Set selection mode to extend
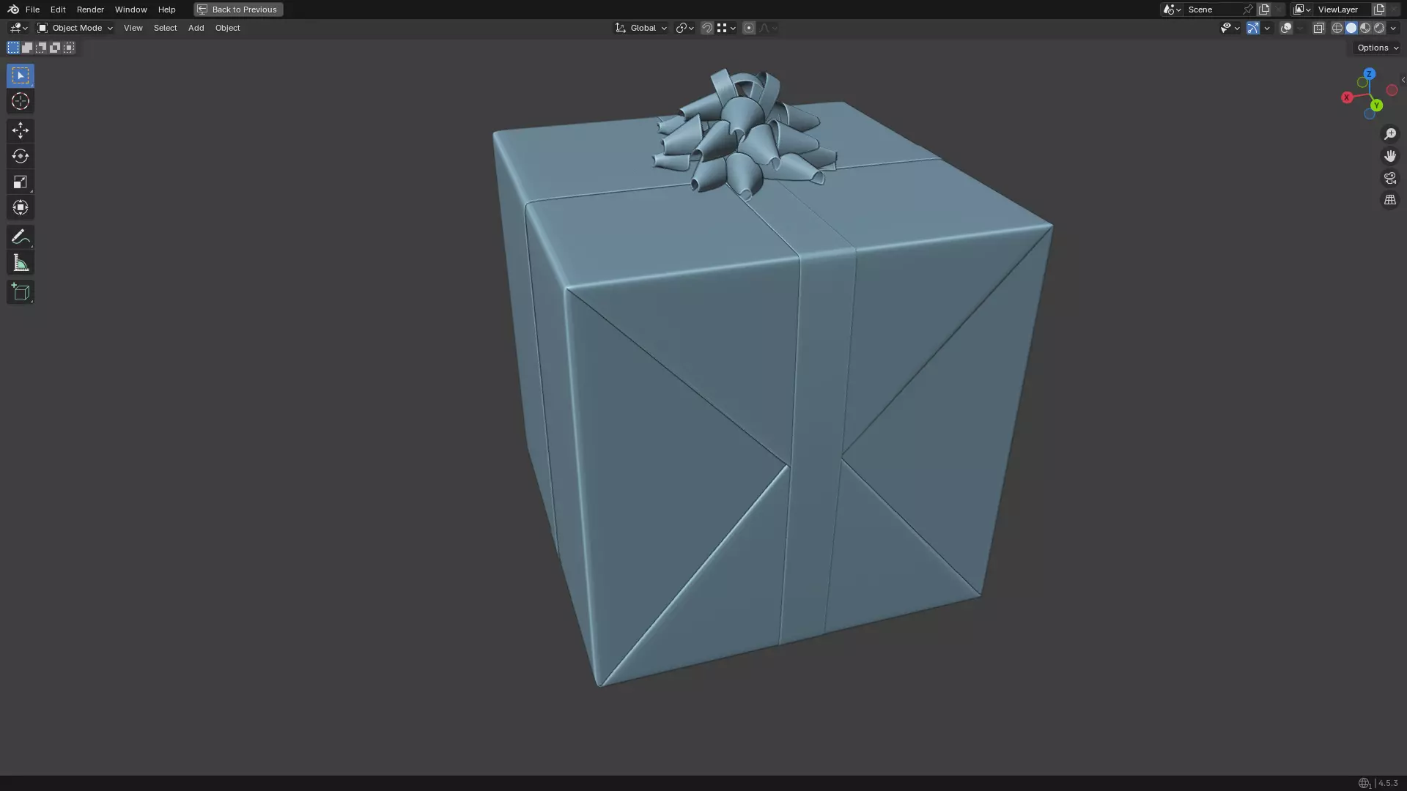1407x791 pixels. coord(27,48)
